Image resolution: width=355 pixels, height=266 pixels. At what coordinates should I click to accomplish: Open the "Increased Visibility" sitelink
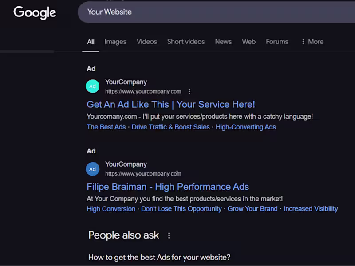point(311,209)
